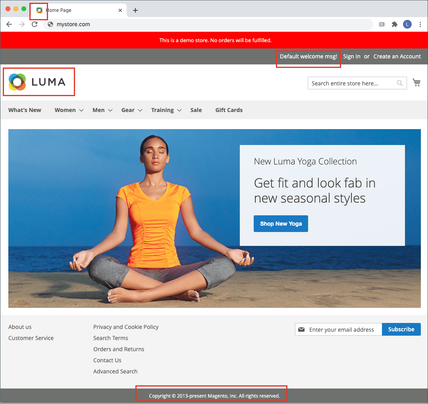Open a new browser tab
Image resolution: width=428 pixels, height=404 pixels.
click(x=135, y=10)
